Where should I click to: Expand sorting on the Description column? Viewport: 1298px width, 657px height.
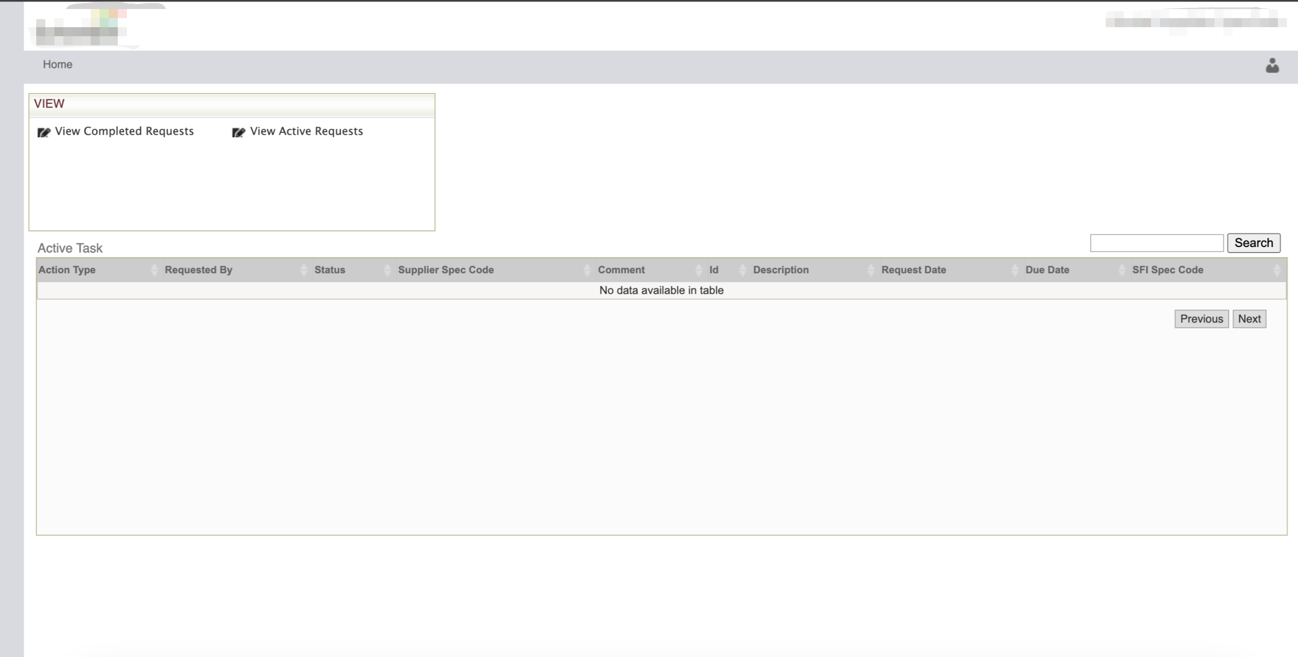point(872,269)
